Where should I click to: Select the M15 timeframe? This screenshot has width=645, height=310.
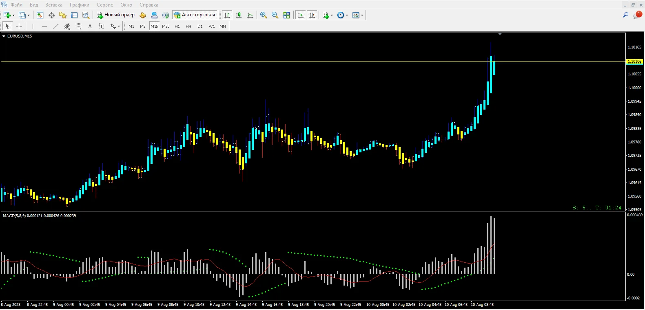(154, 26)
